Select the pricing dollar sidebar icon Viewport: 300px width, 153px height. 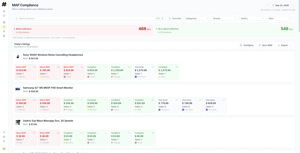(4, 27)
